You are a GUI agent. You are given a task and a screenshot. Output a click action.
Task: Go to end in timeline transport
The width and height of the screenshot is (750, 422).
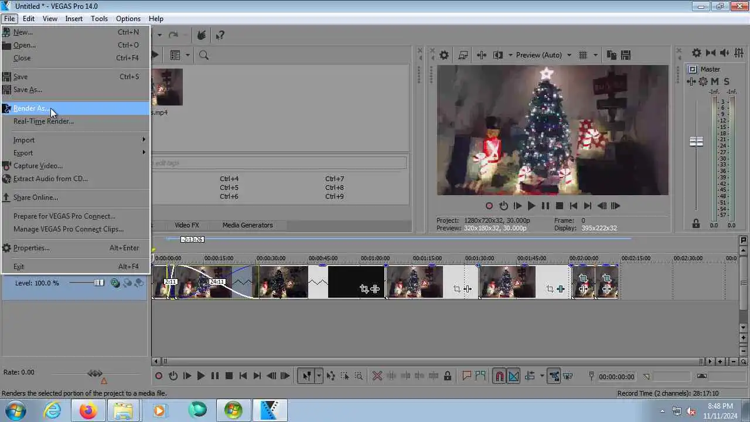pyautogui.click(x=257, y=376)
